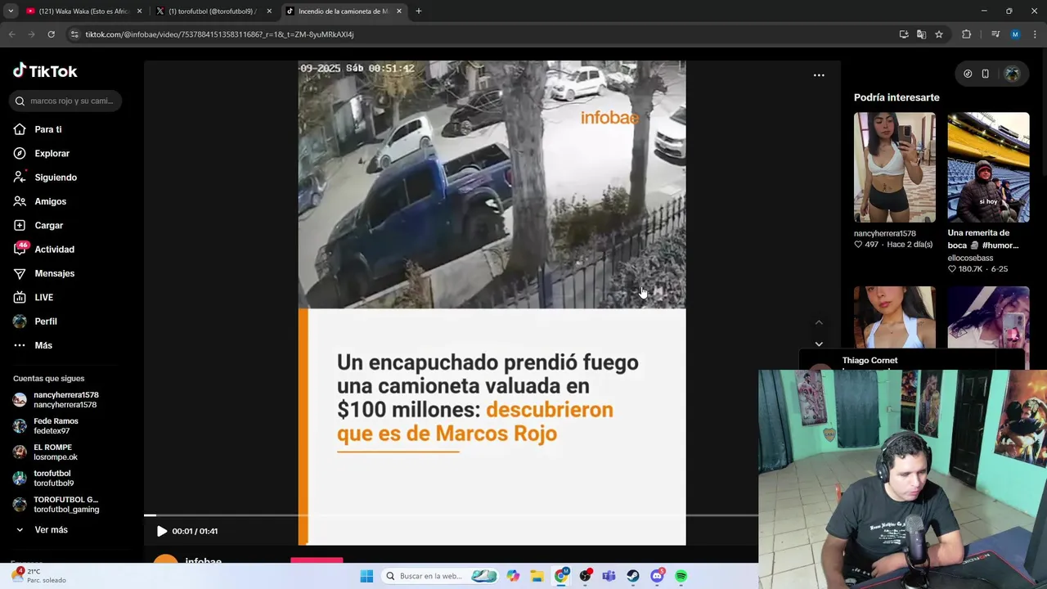Screen dimensions: 1047x589
Task: Open the TikTok logo home link
Action: point(45,71)
